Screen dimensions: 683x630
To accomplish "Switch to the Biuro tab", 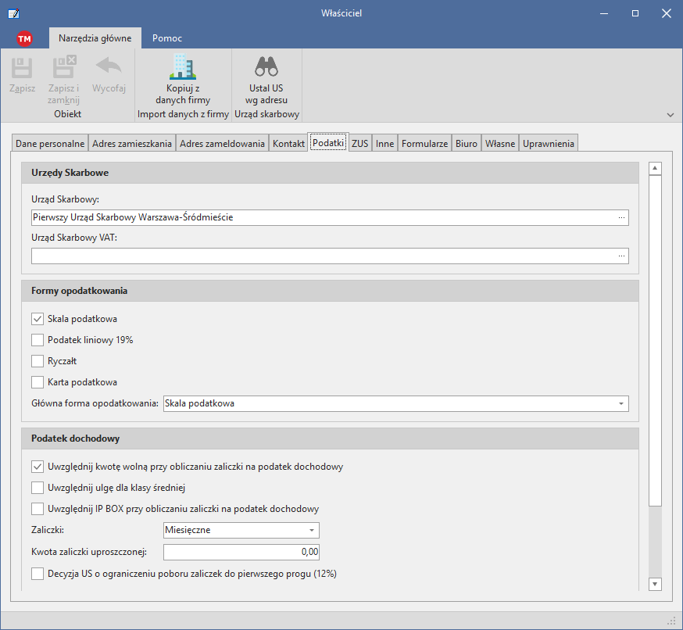I will [467, 143].
